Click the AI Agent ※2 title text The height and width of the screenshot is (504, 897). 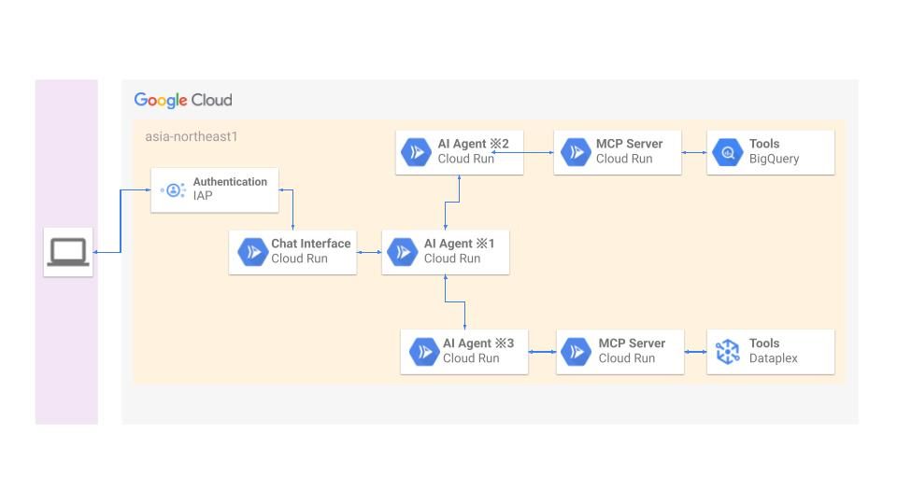pyautogui.click(x=473, y=144)
